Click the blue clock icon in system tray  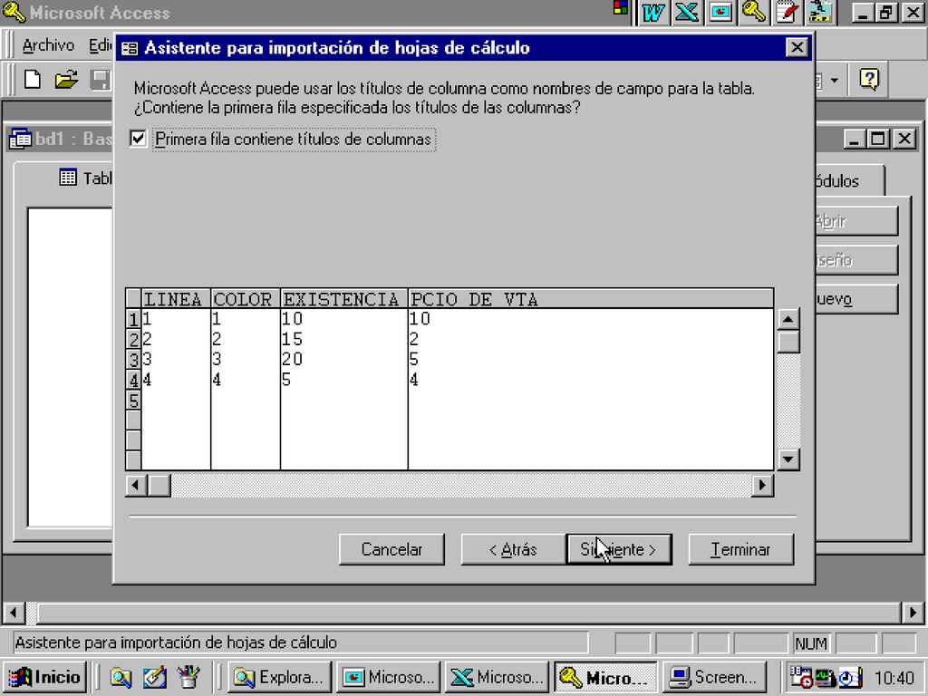pos(850,678)
